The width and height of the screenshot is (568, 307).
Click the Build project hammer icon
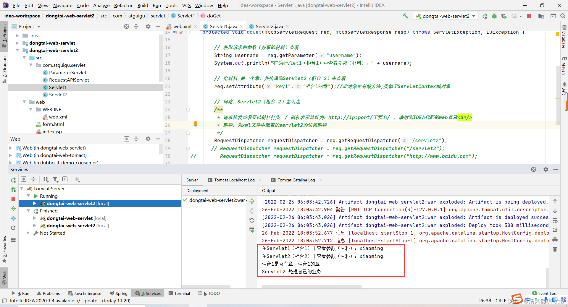405,16
